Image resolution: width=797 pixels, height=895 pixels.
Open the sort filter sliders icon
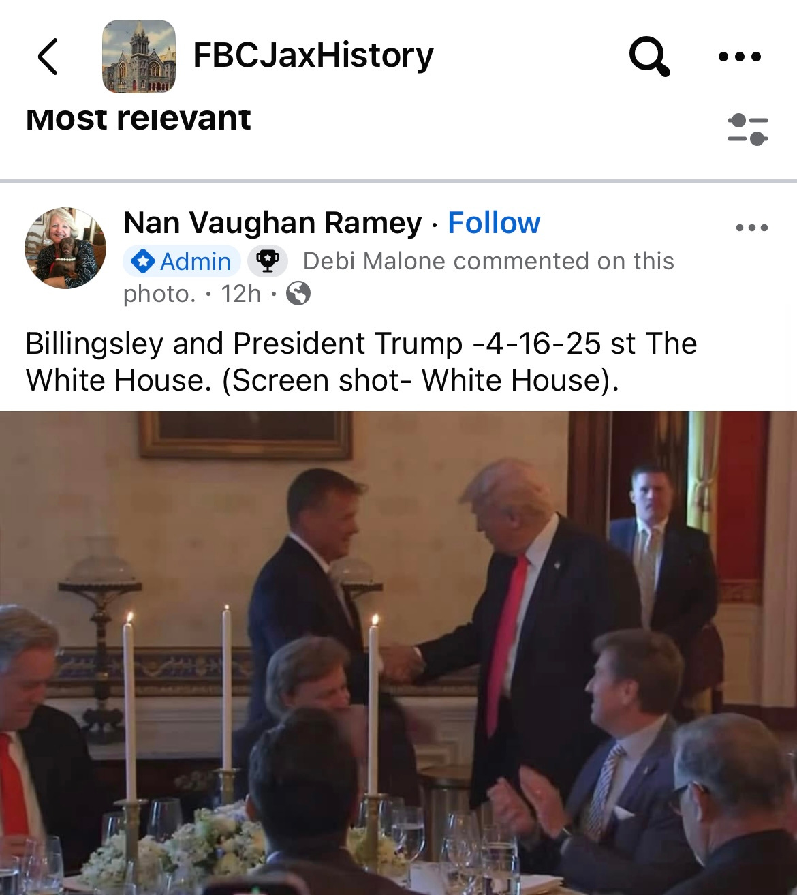coord(747,129)
